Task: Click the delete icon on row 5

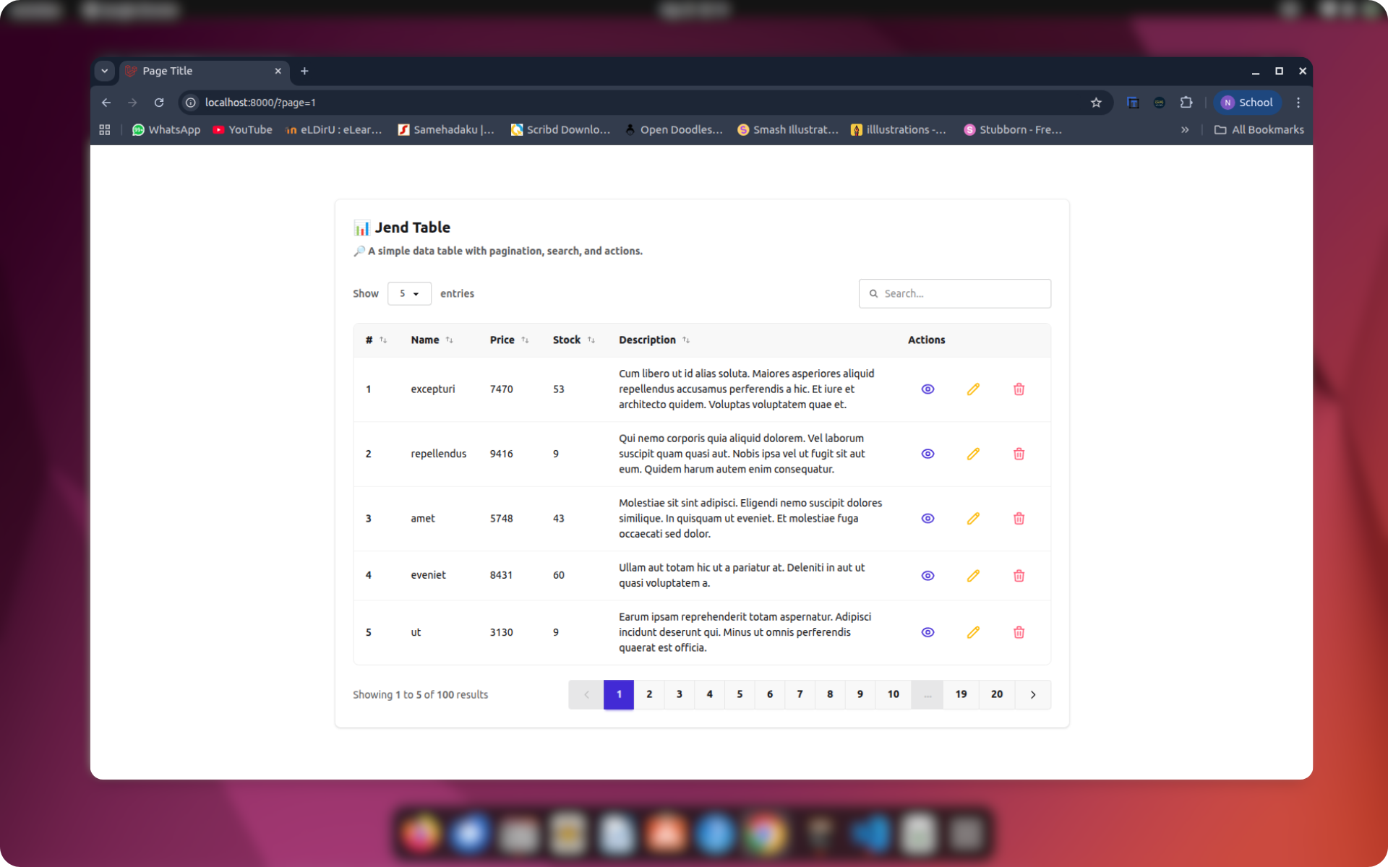Action: coord(1019,632)
